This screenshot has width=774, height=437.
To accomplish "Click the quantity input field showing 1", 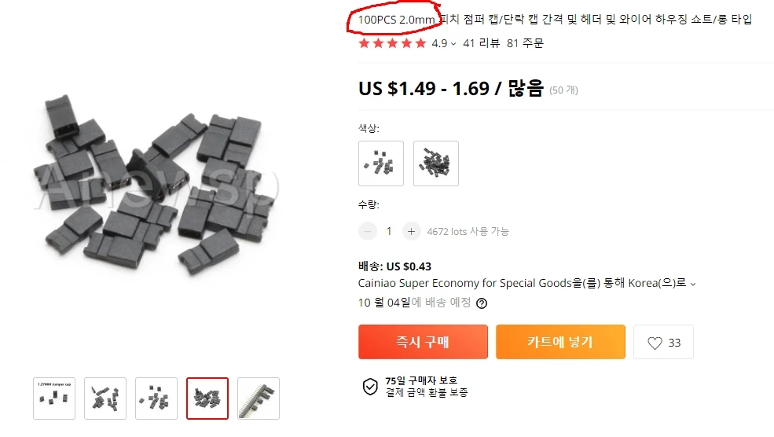I will click(389, 231).
